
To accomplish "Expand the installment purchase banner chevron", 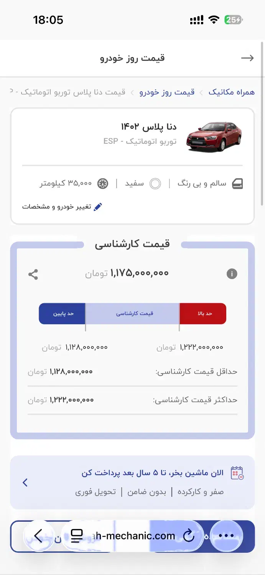I will click(25, 482).
